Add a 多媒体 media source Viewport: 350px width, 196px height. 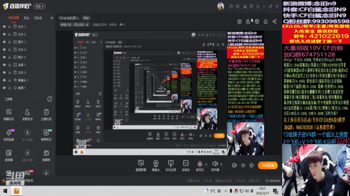click(x=185, y=166)
